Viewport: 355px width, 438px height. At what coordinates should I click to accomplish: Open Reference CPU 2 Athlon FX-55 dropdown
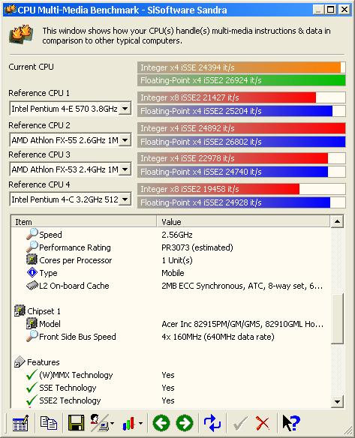[x=125, y=139]
